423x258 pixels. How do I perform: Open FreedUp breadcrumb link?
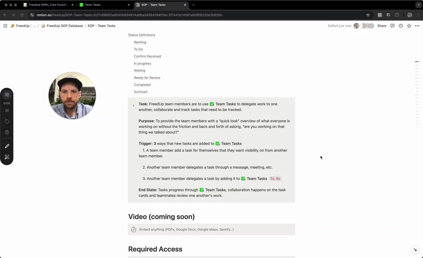click(20, 26)
